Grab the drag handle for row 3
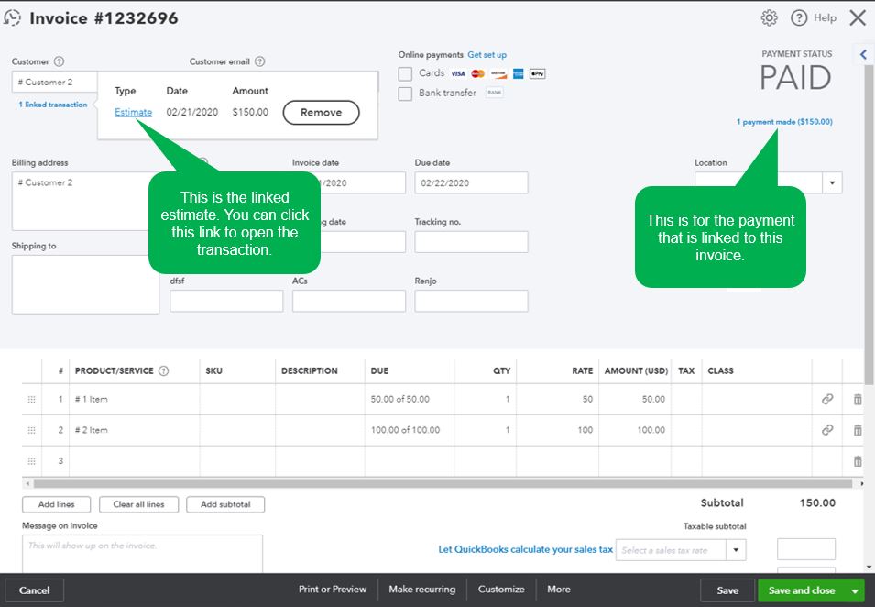875x607 pixels. click(32, 461)
